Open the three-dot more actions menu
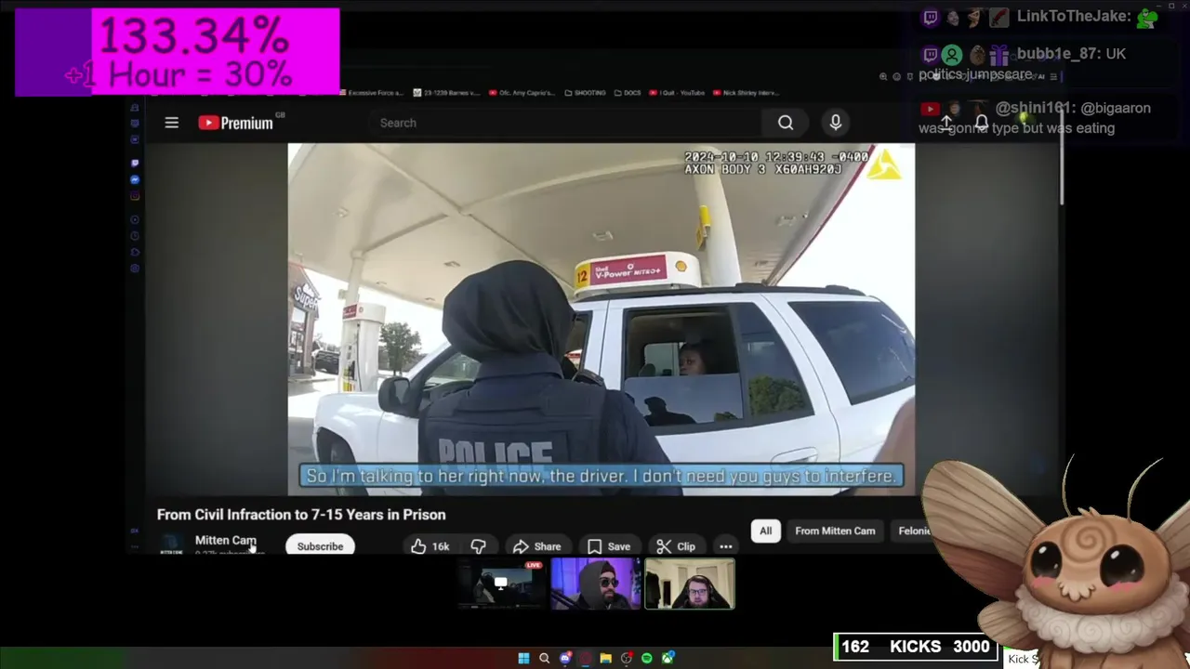Viewport: 1190px width, 669px height. pyautogui.click(x=726, y=546)
